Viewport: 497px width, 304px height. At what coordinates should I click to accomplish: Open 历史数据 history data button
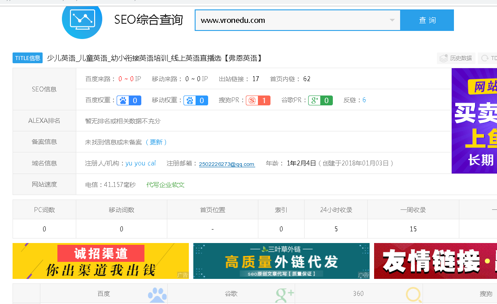pyautogui.click(x=456, y=58)
